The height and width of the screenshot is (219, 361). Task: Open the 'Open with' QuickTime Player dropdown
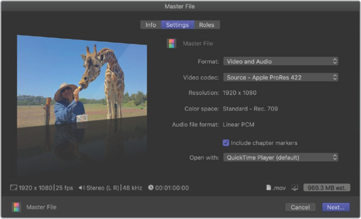pos(281,157)
